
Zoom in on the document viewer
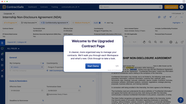(x=155, y=42)
